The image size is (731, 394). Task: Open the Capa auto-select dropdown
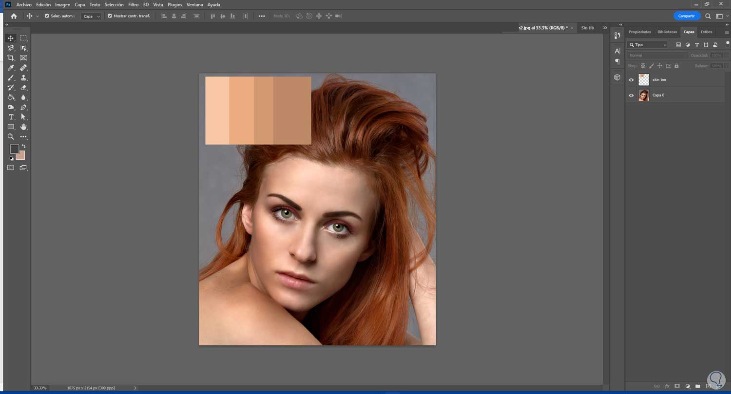coord(92,16)
